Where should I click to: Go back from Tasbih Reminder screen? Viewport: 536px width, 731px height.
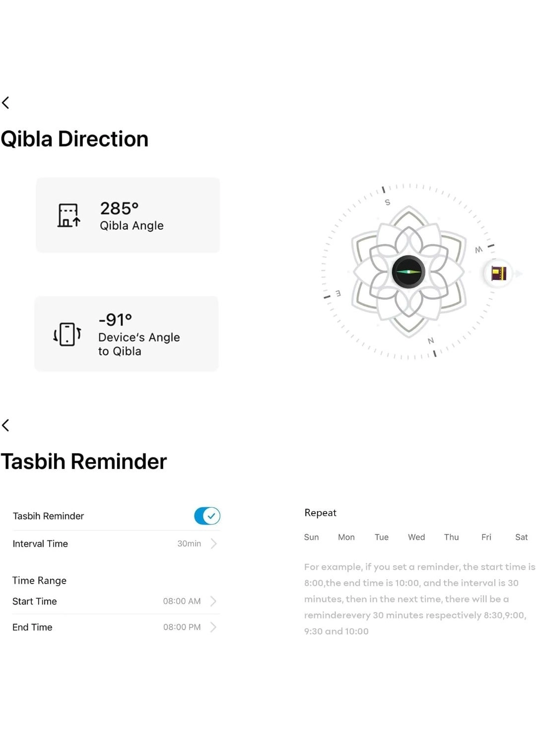[x=6, y=425]
